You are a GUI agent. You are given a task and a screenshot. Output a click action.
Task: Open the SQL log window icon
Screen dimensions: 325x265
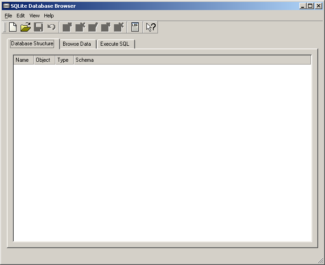pyautogui.click(x=135, y=27)
